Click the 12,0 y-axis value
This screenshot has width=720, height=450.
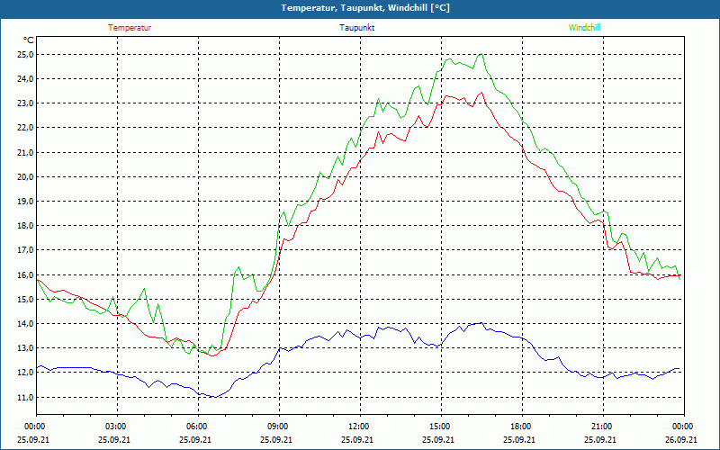tap(26, 373)
